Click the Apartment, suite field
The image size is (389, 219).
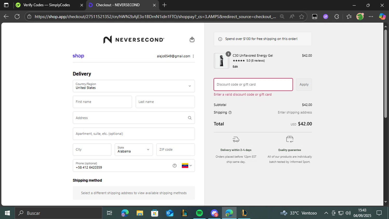[x=134, y=134]
